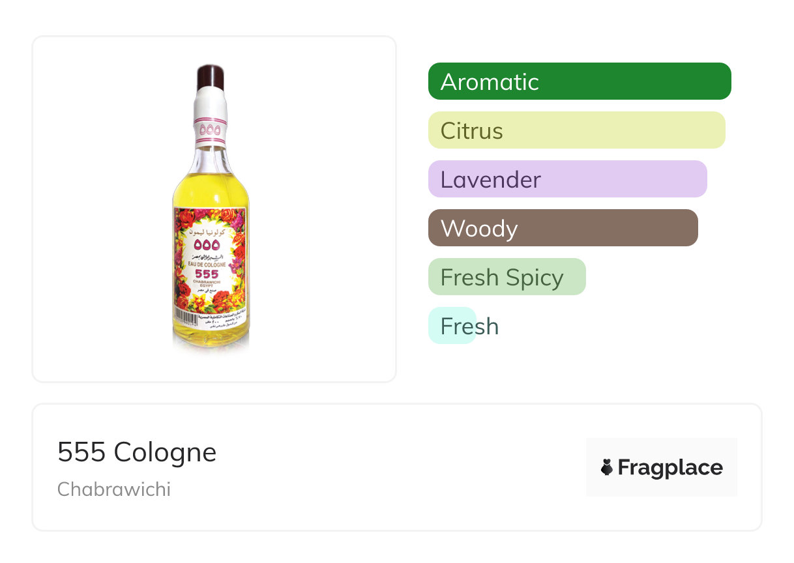Open the 555 Cologne title
This screenshot has width=794, height=563.
(137, 452)
